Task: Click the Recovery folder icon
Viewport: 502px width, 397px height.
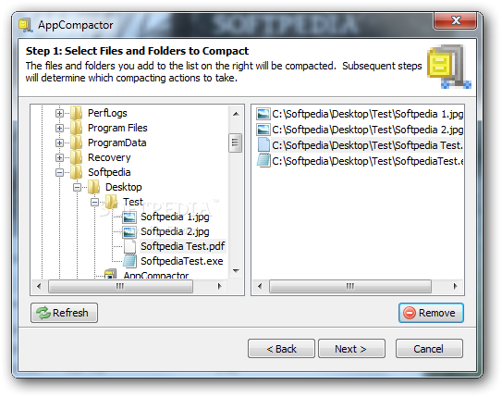Action: (x=76, y=157)
